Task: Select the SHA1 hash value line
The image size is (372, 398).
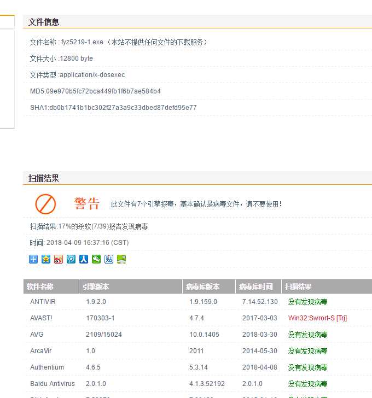Action: (113, 108)
